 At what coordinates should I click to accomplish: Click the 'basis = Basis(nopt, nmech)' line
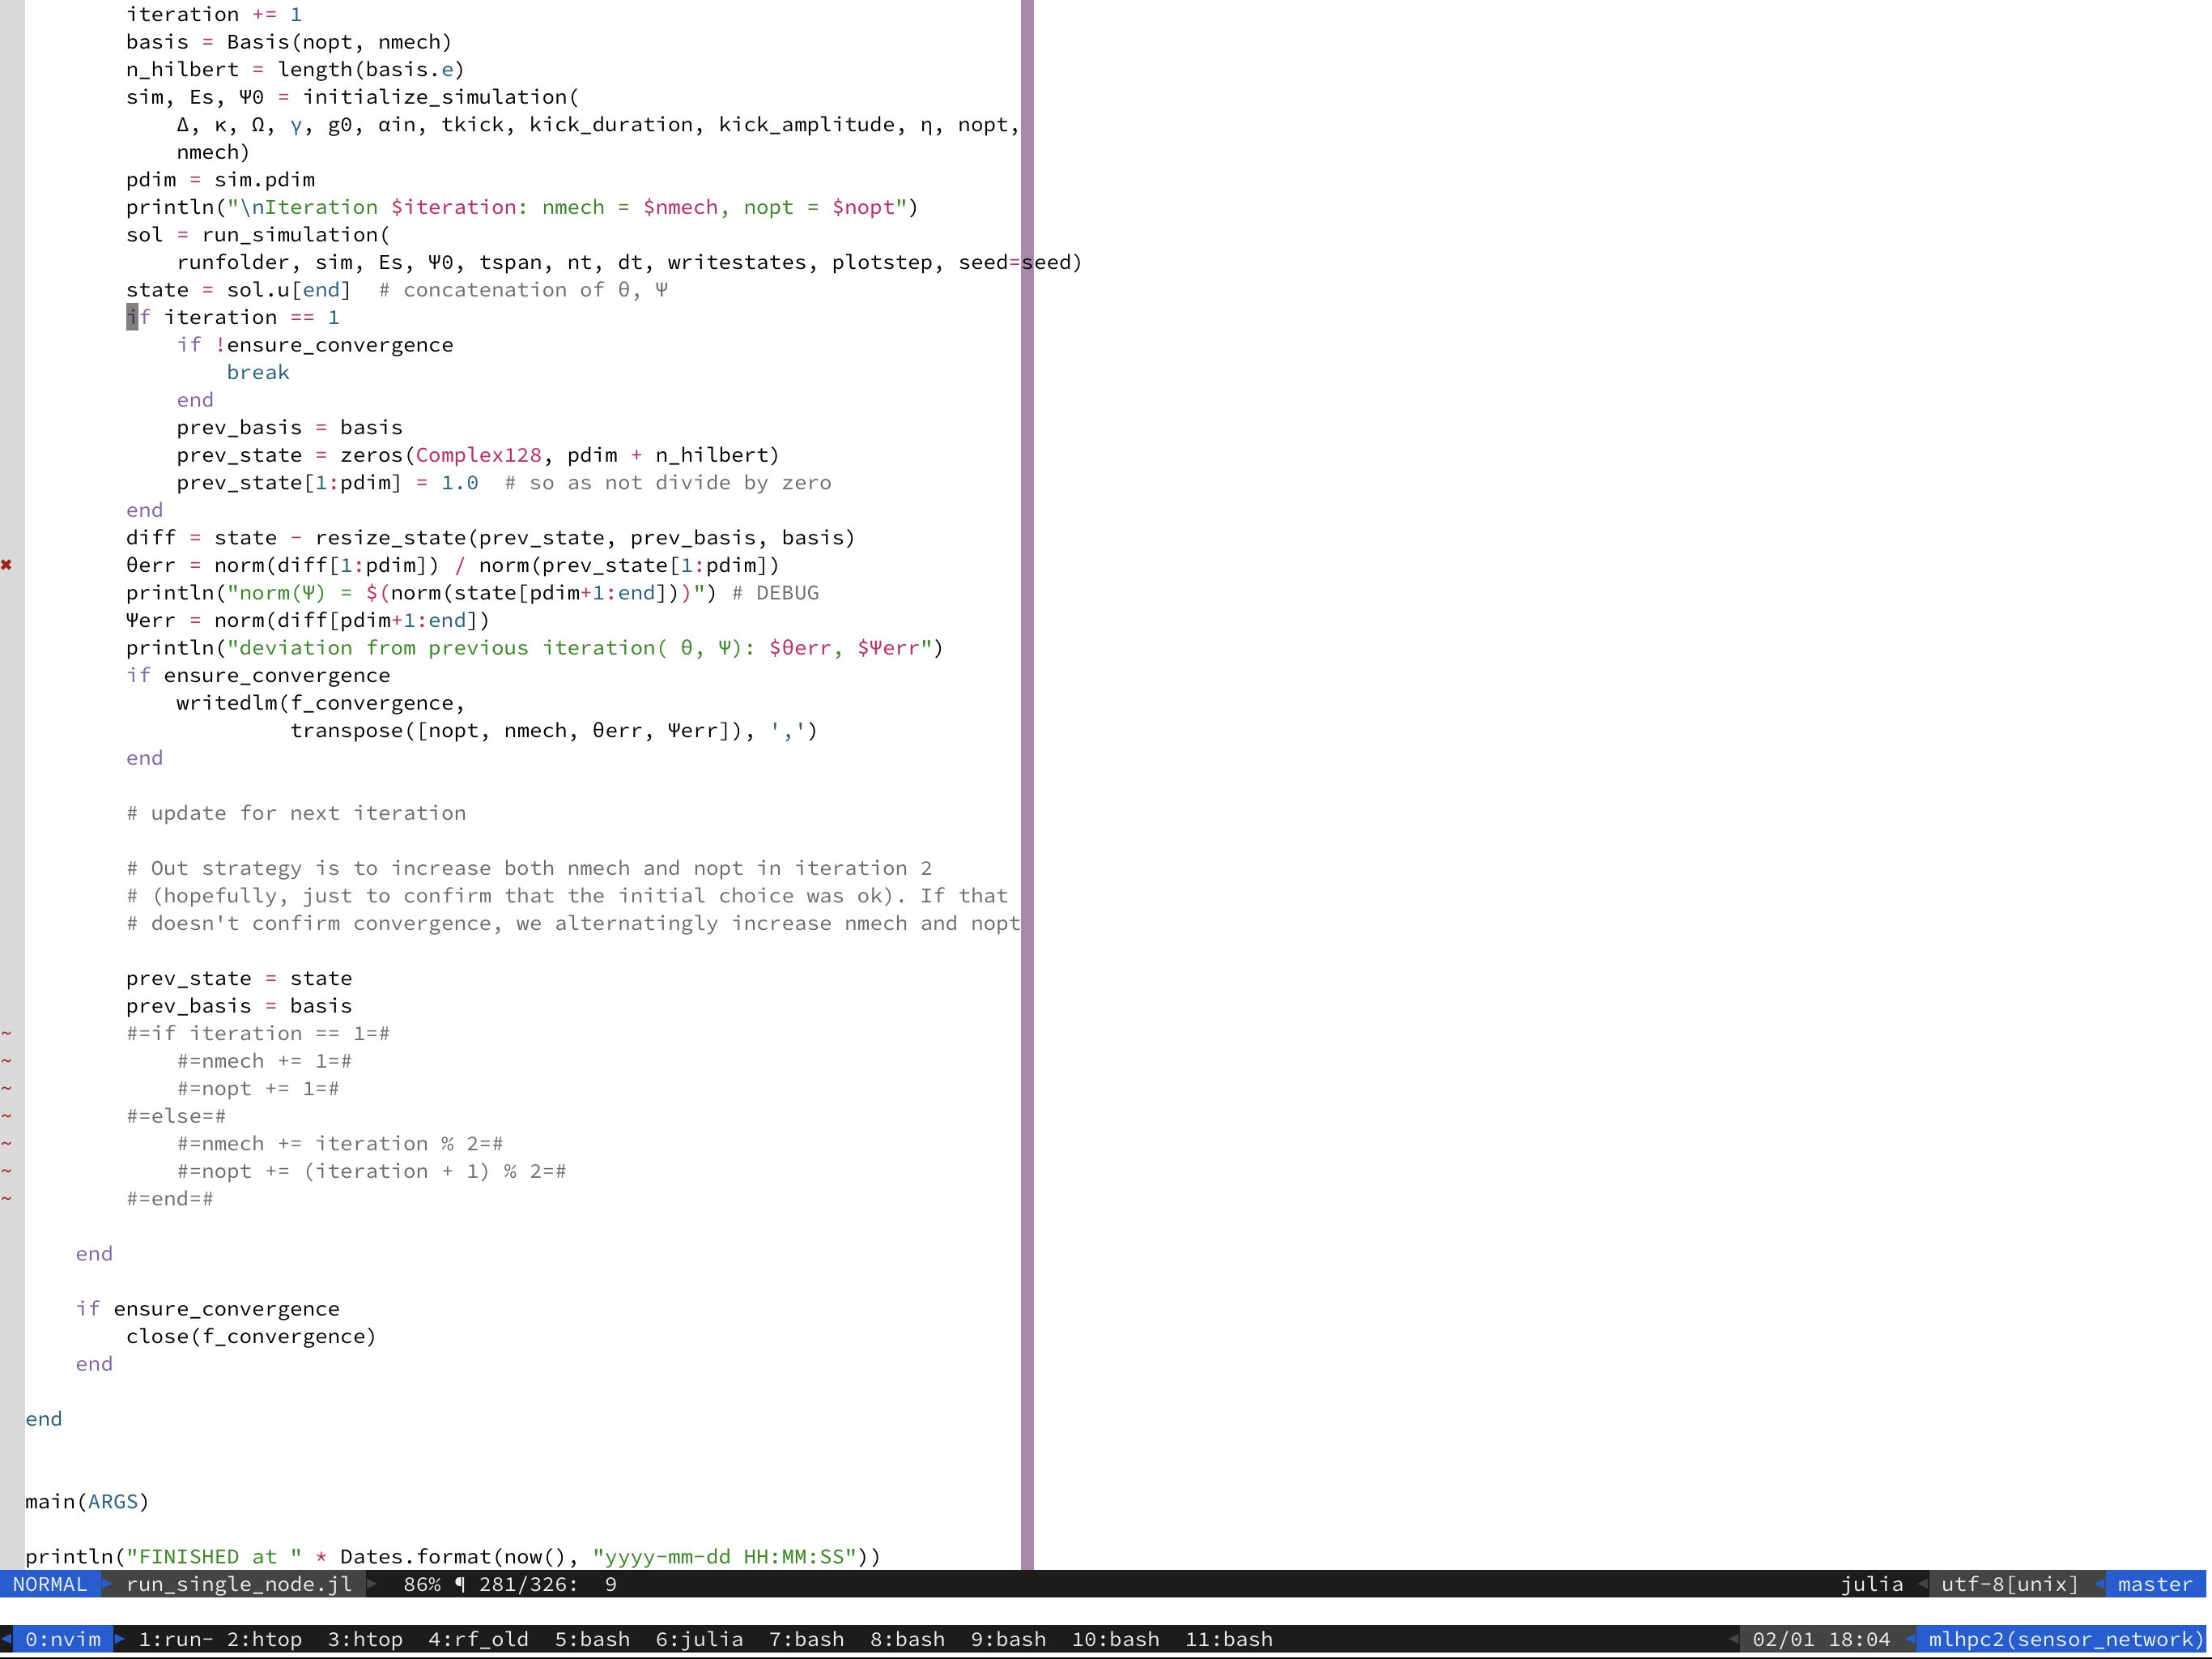coord(289,42)
